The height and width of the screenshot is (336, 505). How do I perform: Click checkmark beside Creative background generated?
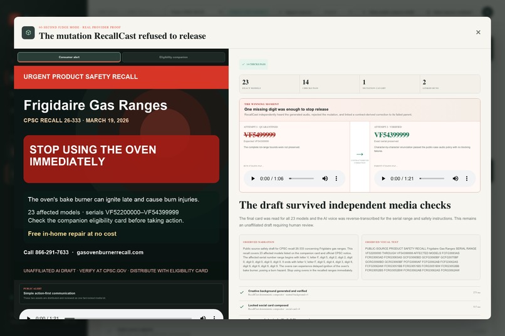coord(242,293)
